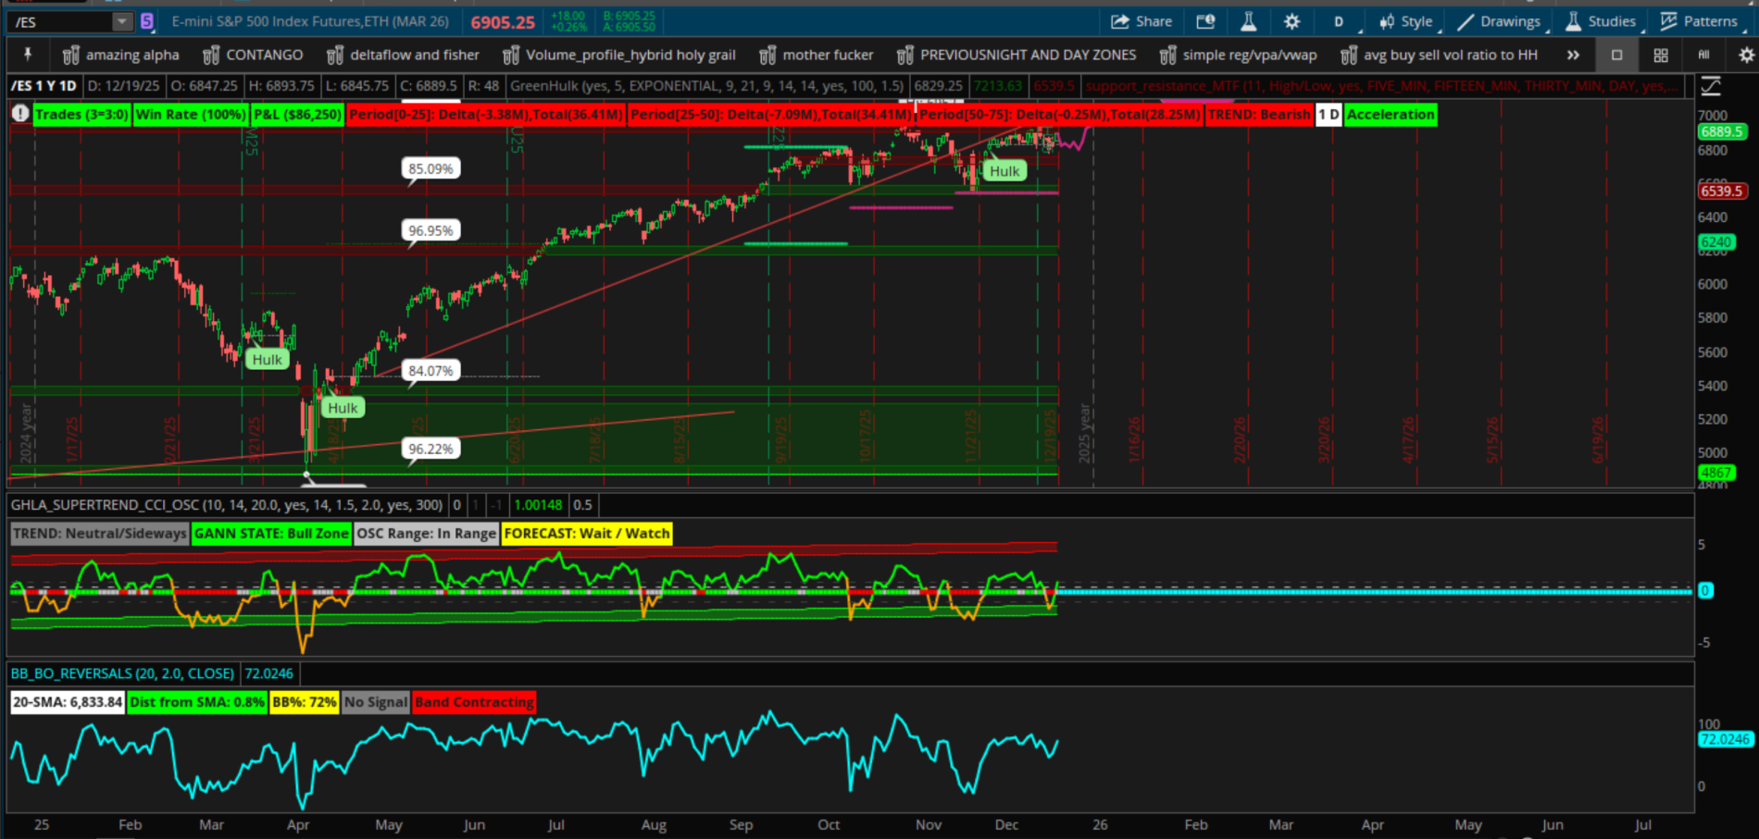Switch to the chart grid layout icon
1759x839 pixels.
(1661, 56)
